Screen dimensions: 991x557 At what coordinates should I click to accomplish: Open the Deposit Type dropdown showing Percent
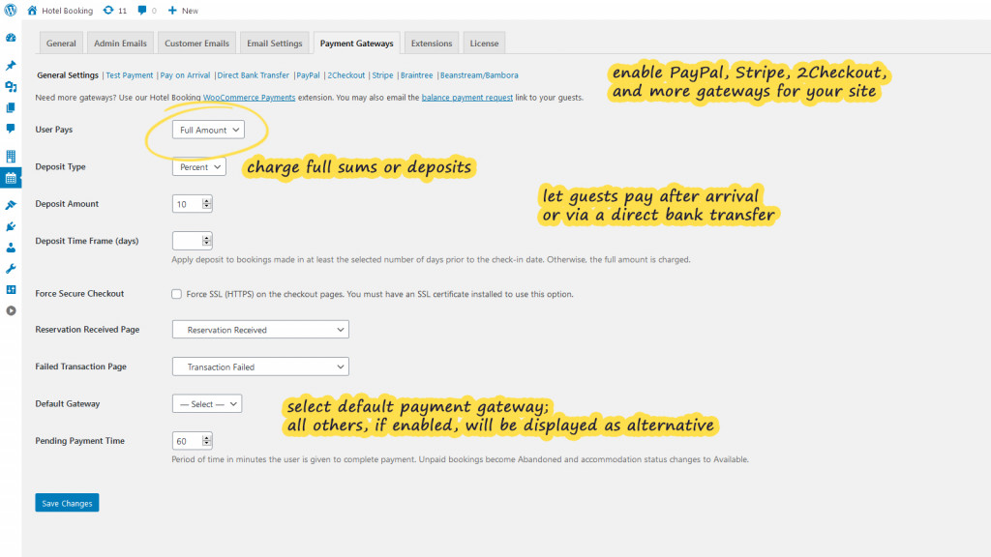point(198,166)
